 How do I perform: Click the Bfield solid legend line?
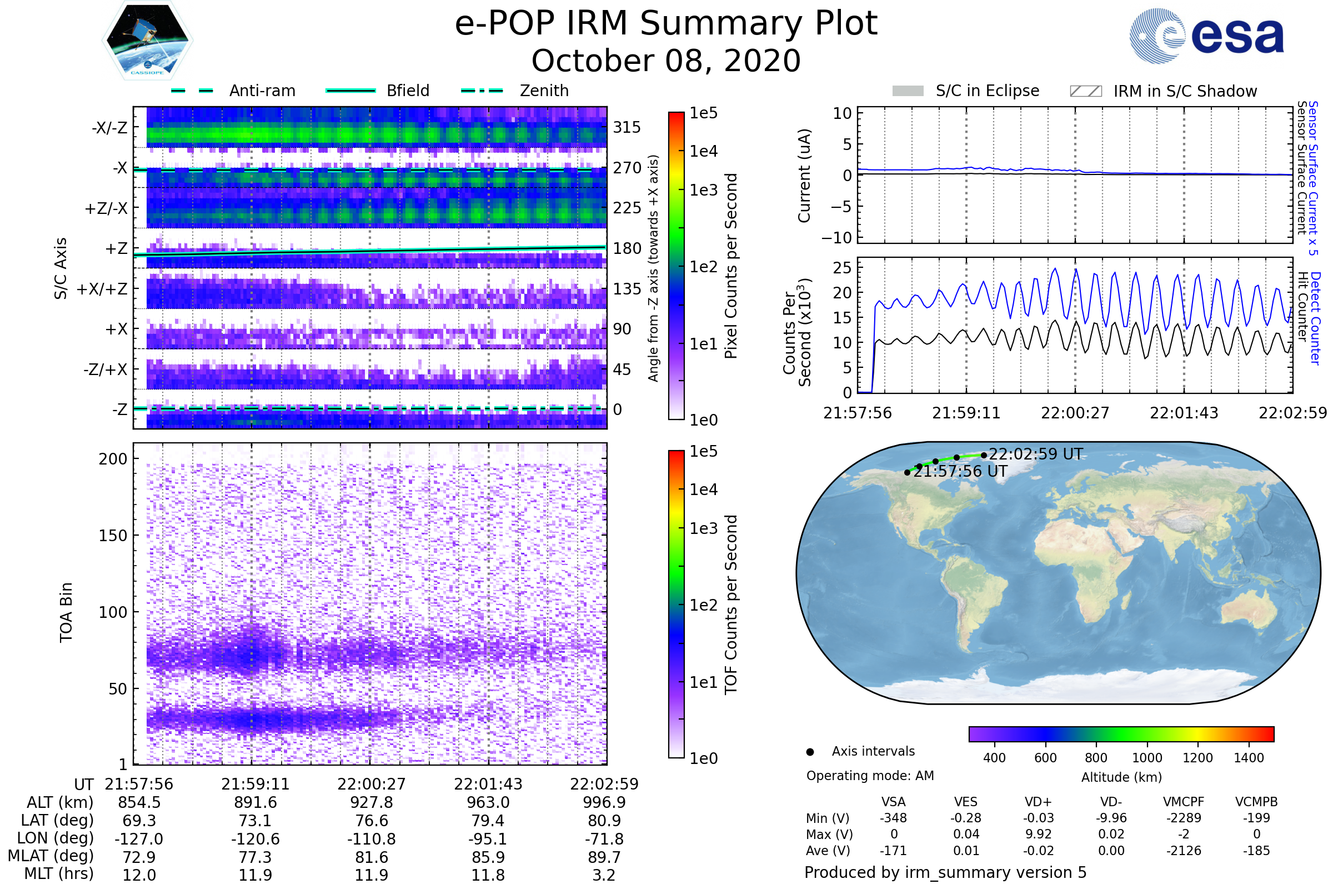[350, 91]
